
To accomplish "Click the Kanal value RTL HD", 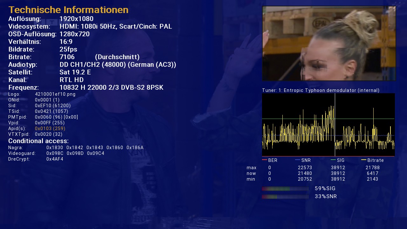I will 72,80.
